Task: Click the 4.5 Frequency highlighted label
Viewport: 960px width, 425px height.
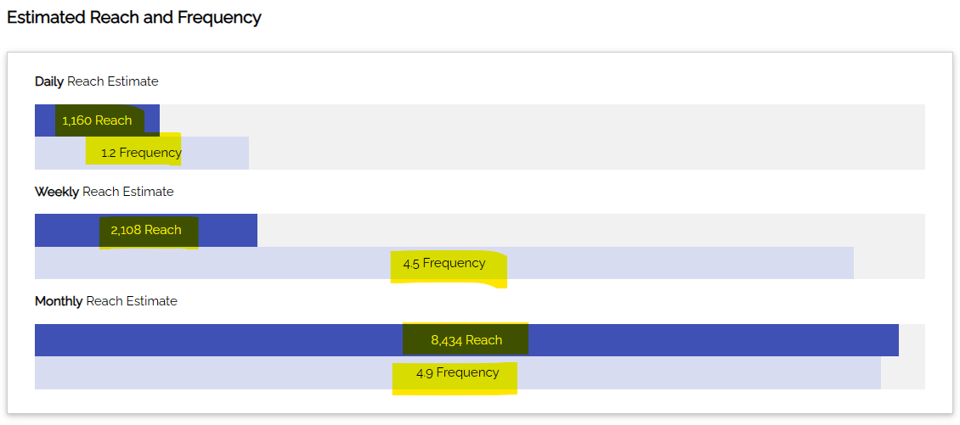Action: pyautogui.click(x=444, y=263)
